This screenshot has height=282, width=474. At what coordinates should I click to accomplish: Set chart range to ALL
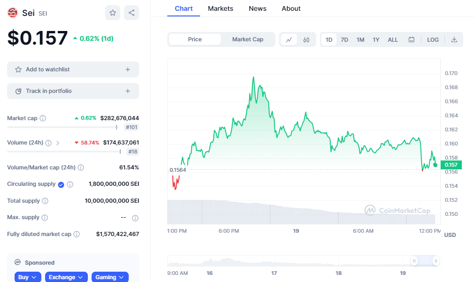coord(393,39)
